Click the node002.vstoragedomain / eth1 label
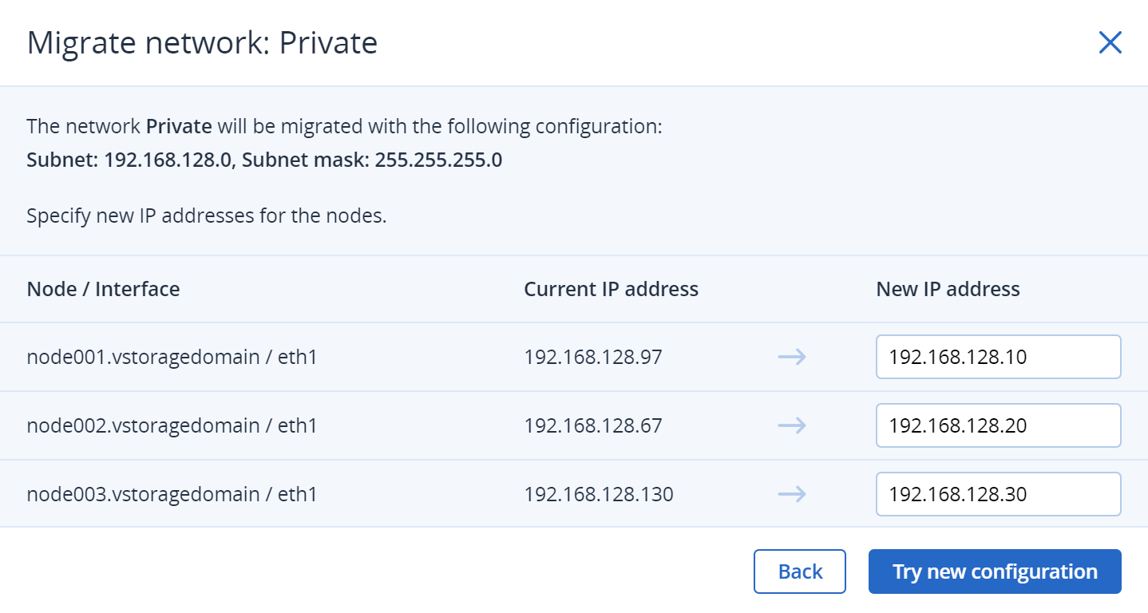Screen dimensions: 1148x613 pos(172,425)
